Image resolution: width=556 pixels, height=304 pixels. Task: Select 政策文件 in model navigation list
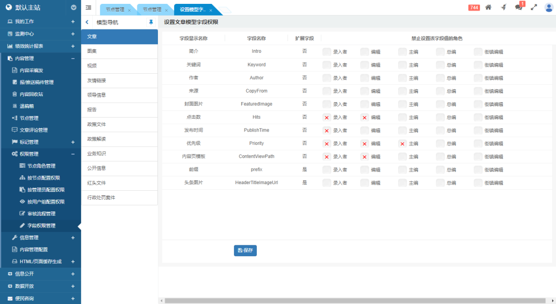click(x=96, y=124)
